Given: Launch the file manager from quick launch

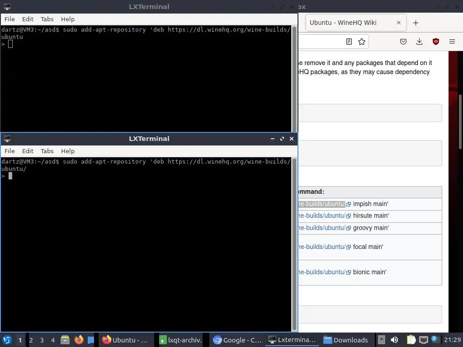Looking at the screenshot, I should tap(65, 340).
